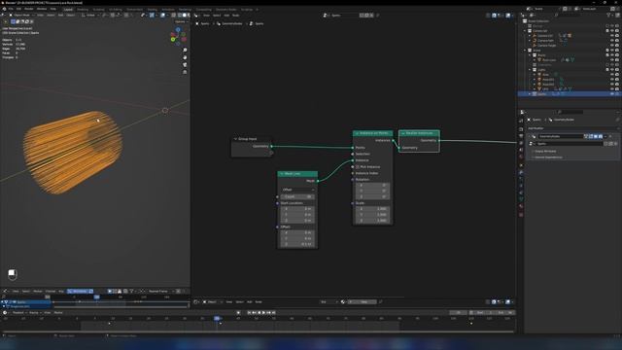The width and height of the screenshot is (622, 350).
Task: Open Nearest Frame snapping dropdown
Action: click(x=160, y=292)
